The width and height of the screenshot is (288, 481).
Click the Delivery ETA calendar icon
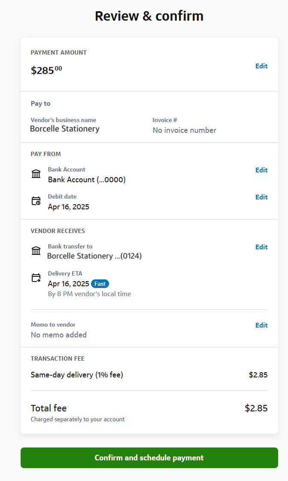(36, 278)
